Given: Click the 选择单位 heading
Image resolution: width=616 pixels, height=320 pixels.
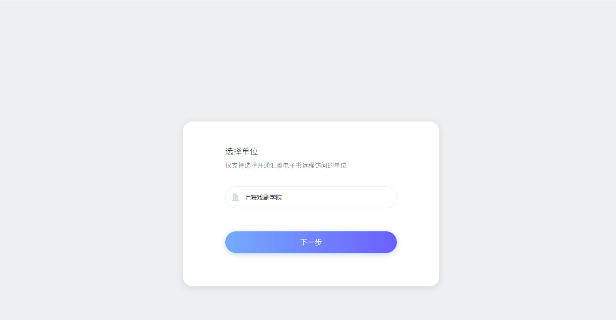Looking at the screenshot, I should [242, 151].
